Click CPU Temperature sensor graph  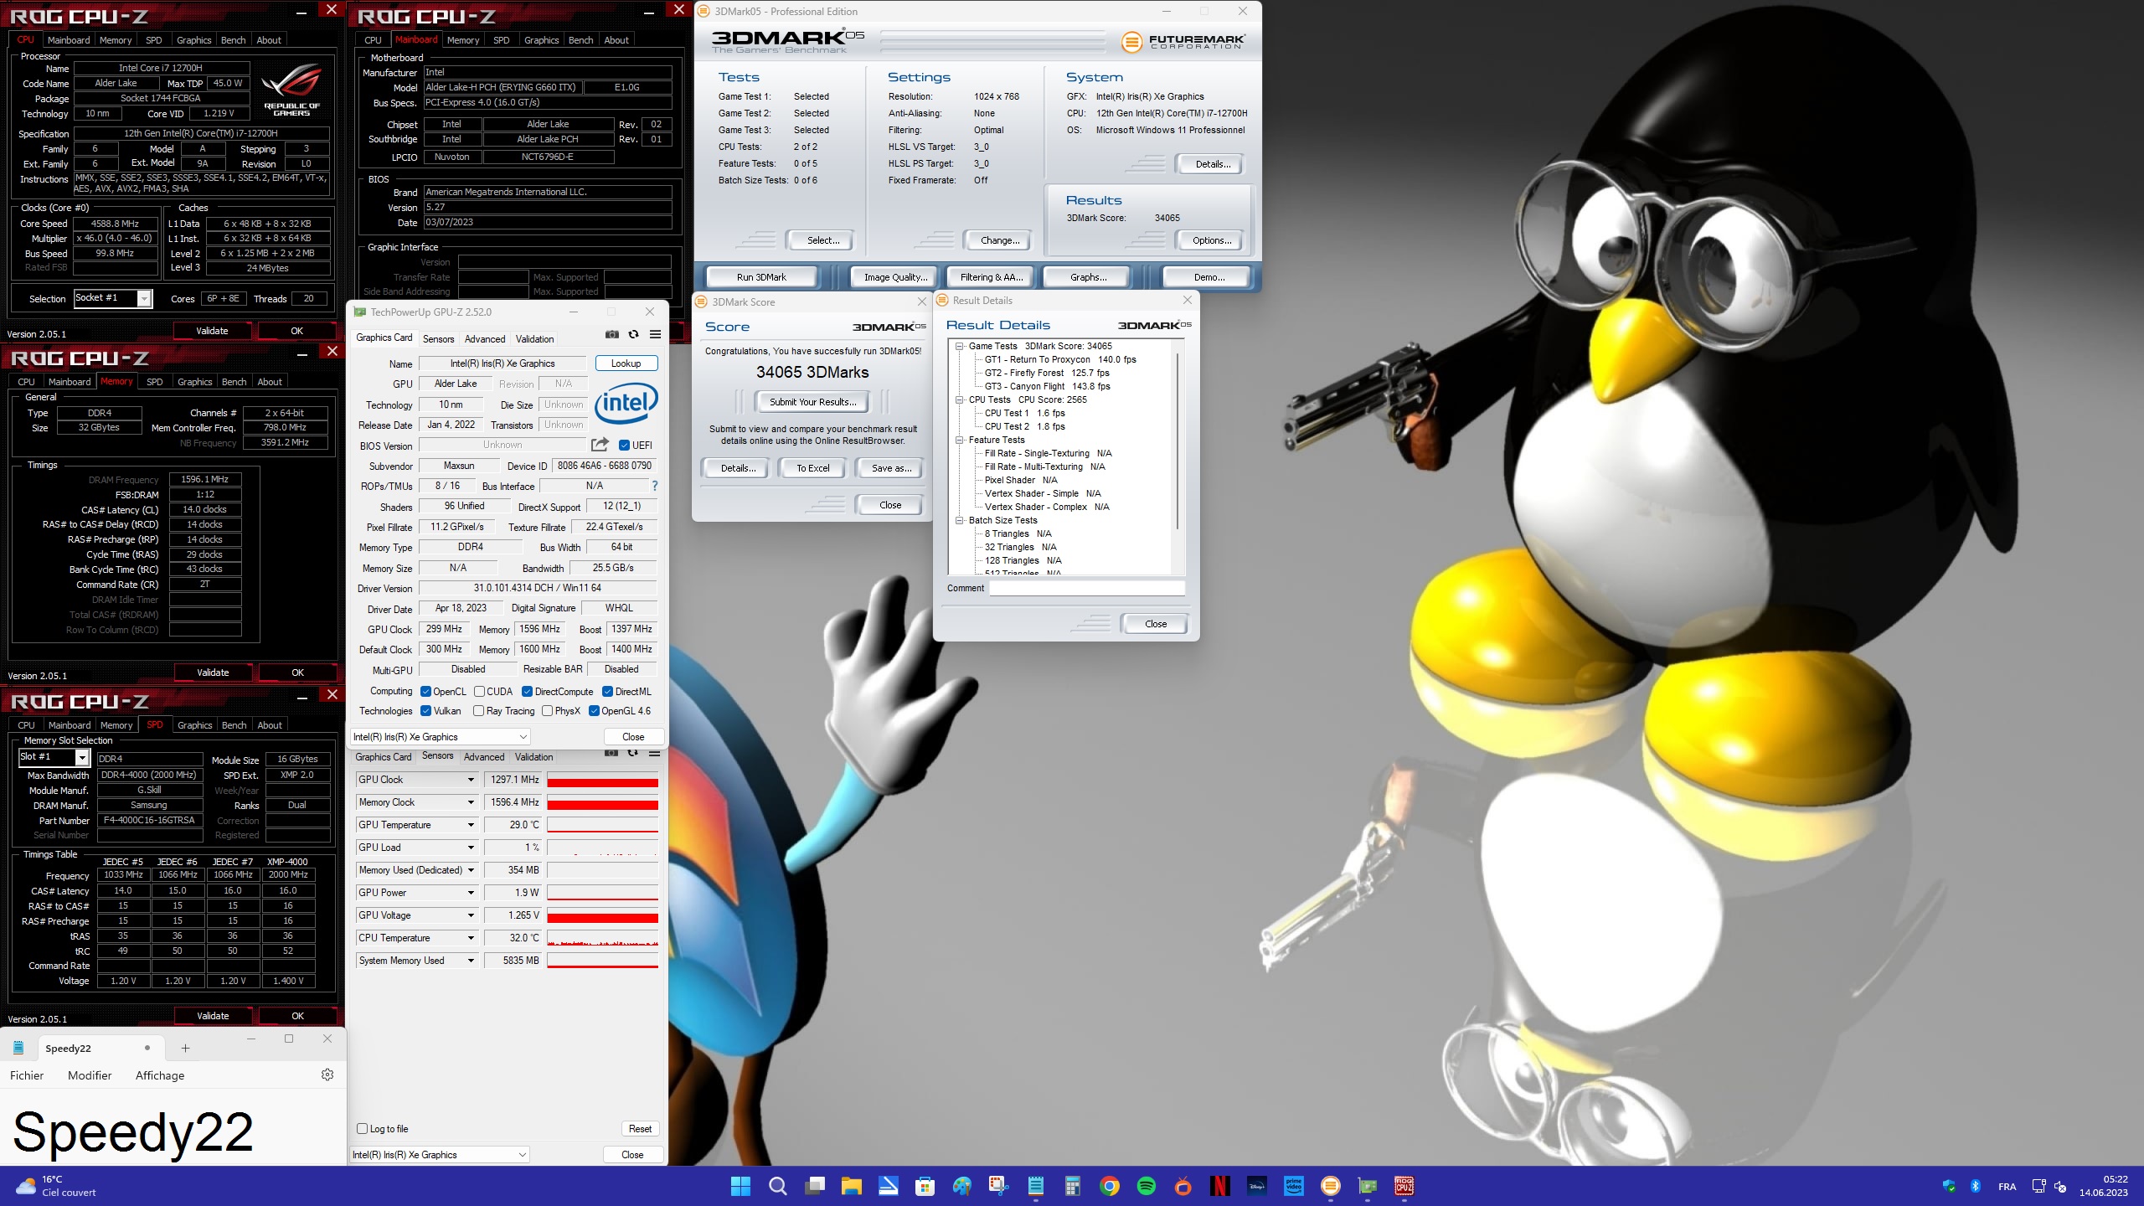[x=602, y=938]
